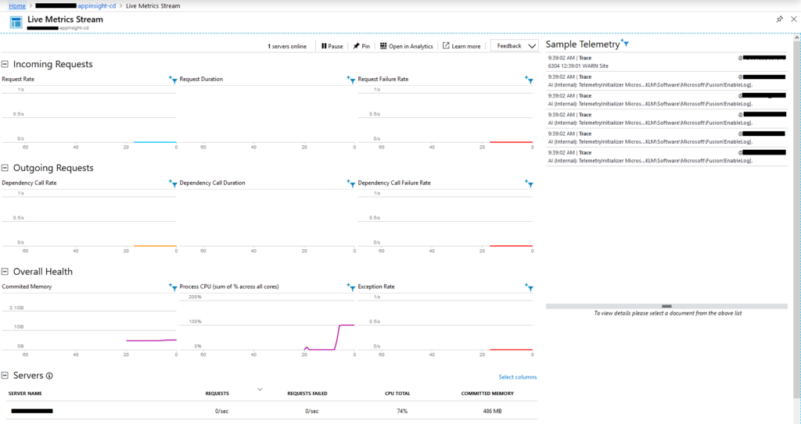Open filter for Request Rate chart
The image size is (801, 424).
173,80
